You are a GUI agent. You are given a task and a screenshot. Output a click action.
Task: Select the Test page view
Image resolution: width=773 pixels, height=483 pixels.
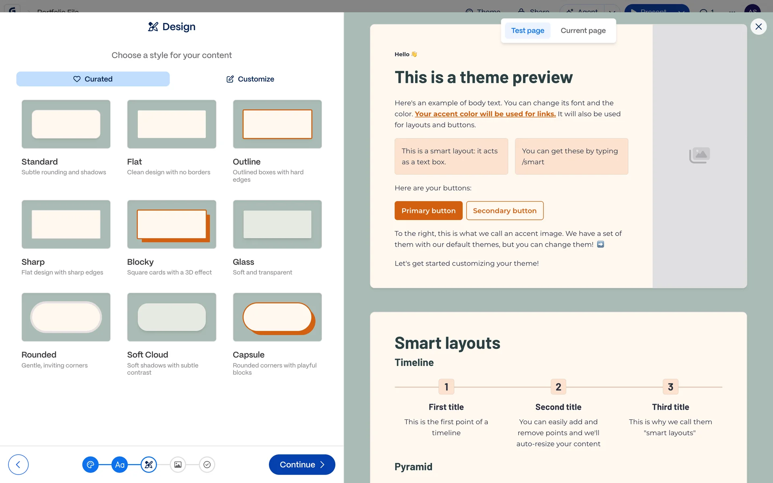click(x=527, y=31)
